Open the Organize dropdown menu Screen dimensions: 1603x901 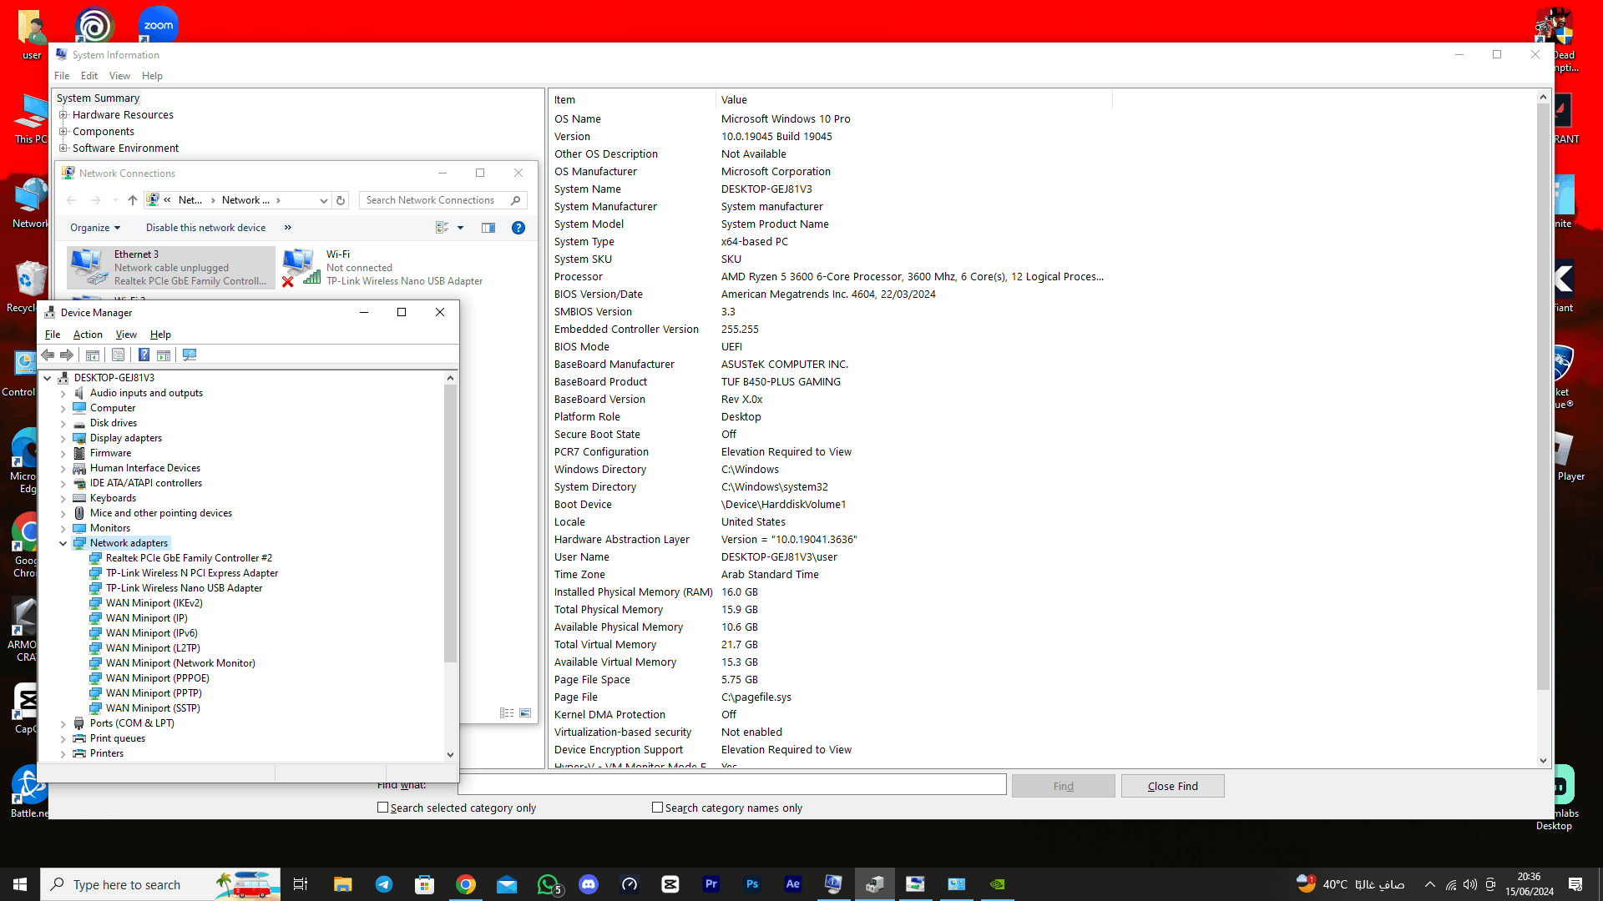pyautogui.click(x=95, y=228)
